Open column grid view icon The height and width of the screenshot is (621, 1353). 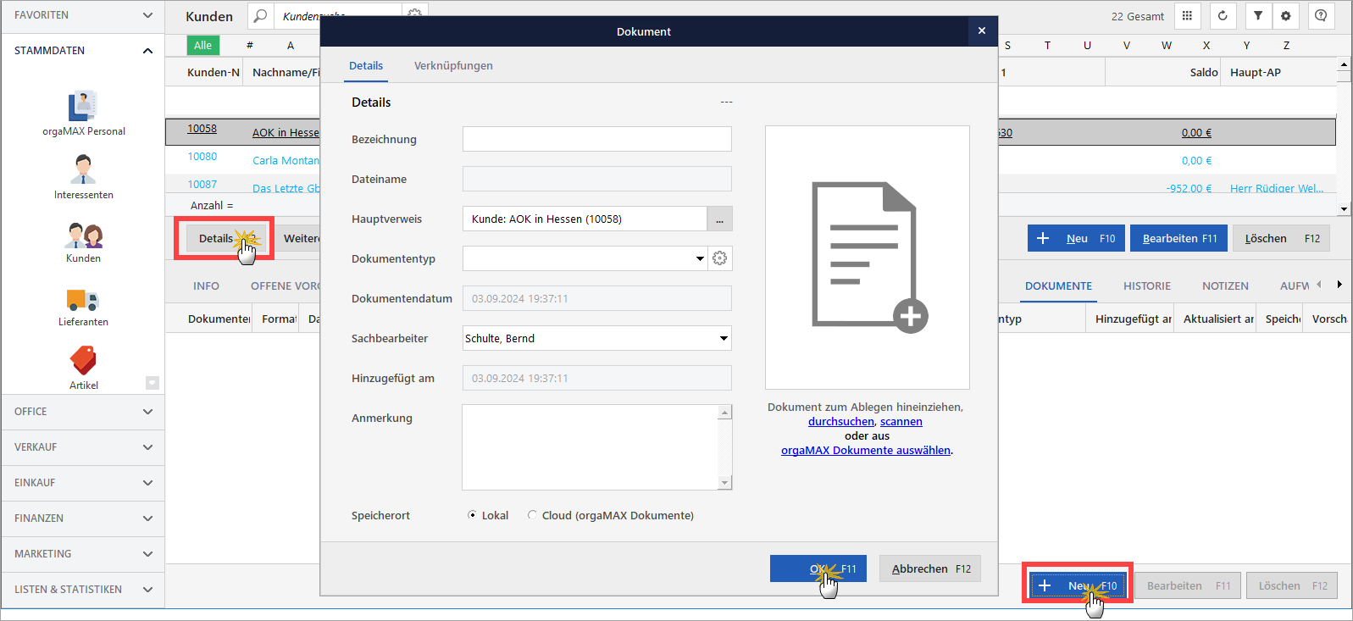tap(1187, 16)
